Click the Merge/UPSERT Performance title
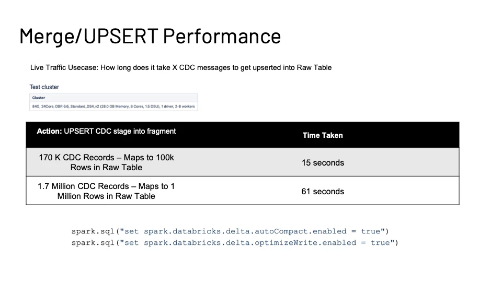Viewport: 502px width, 282px height. (x=150, y=36)
